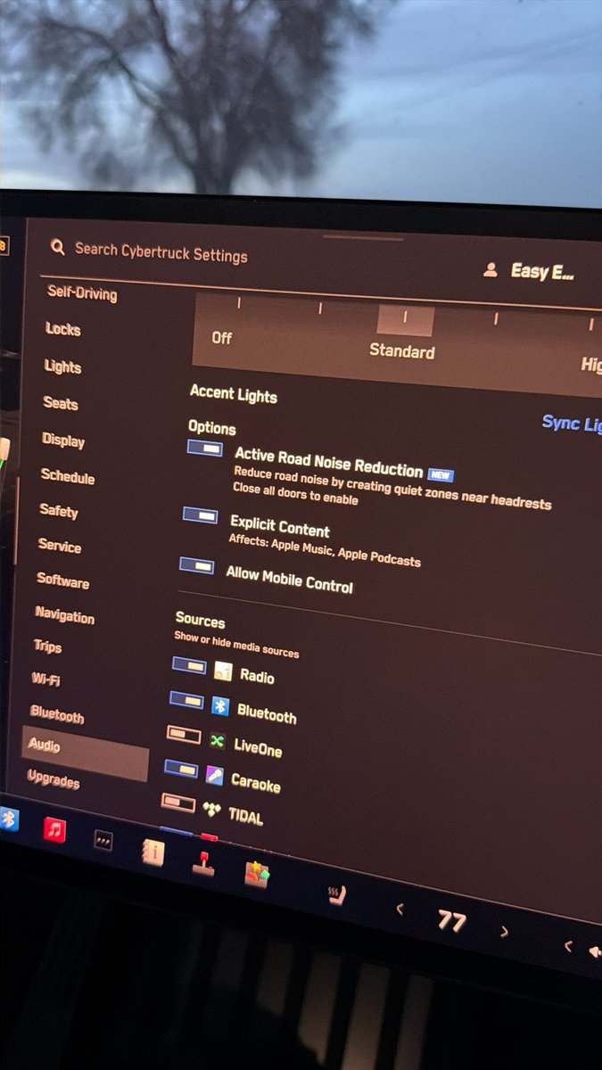Open Navigation settings
This screenshot has height=1070, width=602.
click(65, 616)
